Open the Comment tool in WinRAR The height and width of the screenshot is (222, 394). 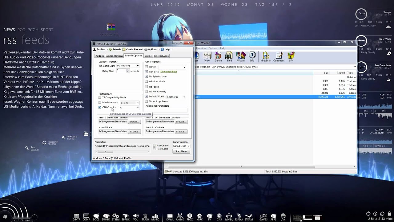coord(279,56)
